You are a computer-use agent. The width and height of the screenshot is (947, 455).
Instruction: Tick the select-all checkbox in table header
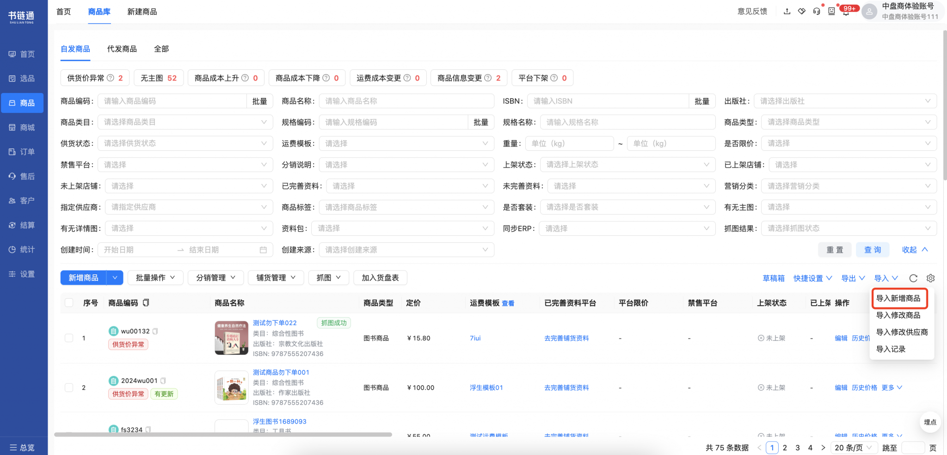[69, 303]
